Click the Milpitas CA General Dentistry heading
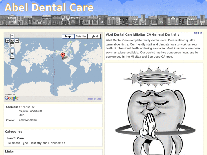This screenshot has width=207, height=155. (x=143, y=35)
